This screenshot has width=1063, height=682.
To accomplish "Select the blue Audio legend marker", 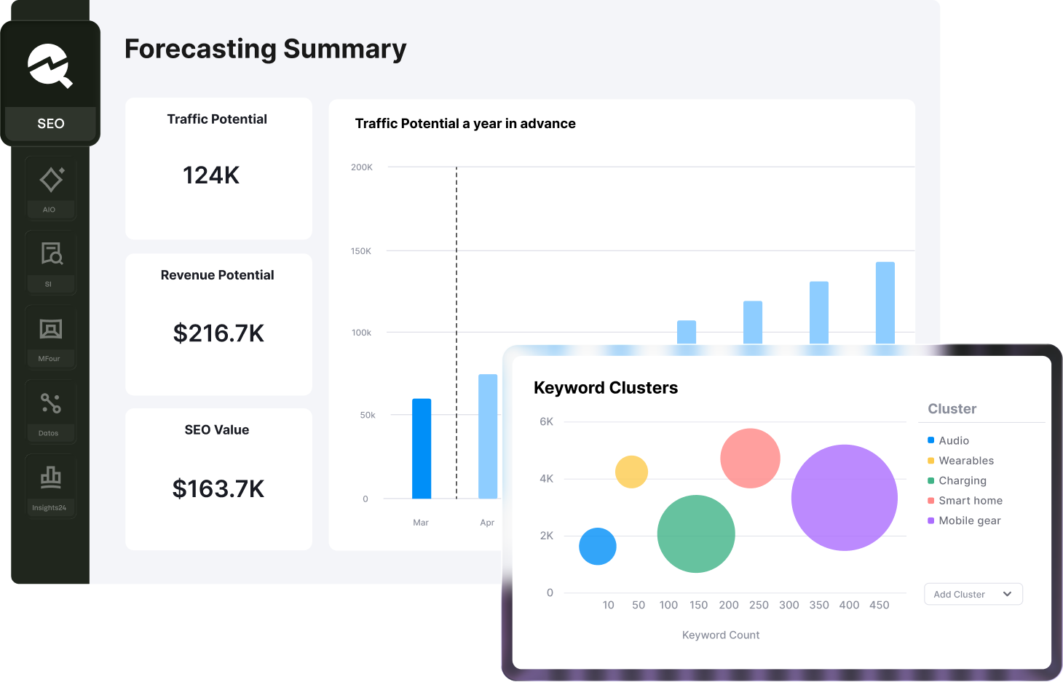I will [930, 440].
